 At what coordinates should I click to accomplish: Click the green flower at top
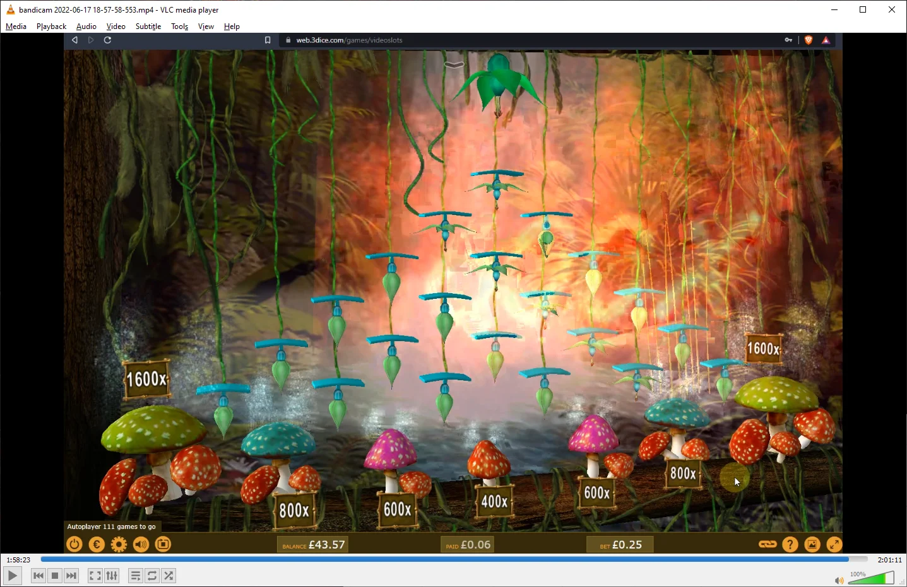coord(499,84)
